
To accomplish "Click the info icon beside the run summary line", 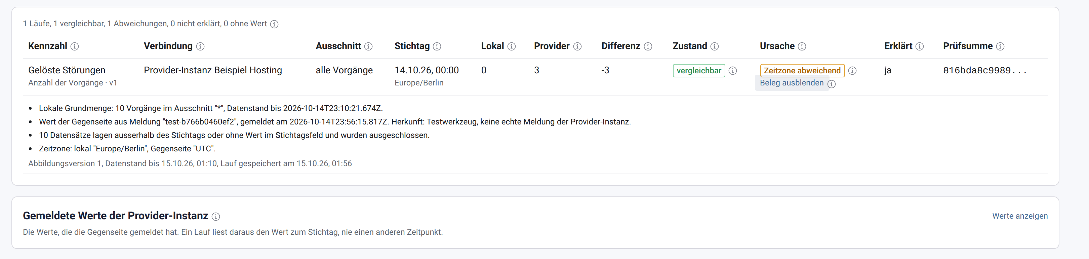I will [x=274, y=24].
